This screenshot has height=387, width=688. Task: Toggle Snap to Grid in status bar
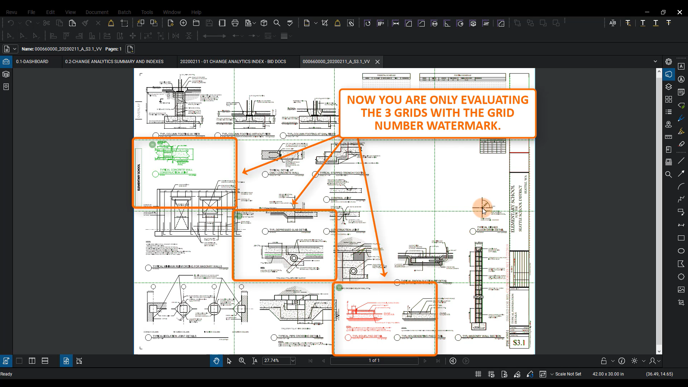[x=491, y=374]
